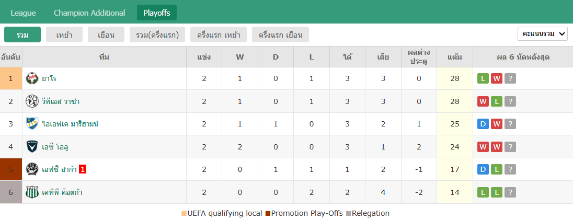Select the ครึ่งแรก เหย้า filter
Image resolution: width=573 pixels, height=220 pixels.
[219, 34]
